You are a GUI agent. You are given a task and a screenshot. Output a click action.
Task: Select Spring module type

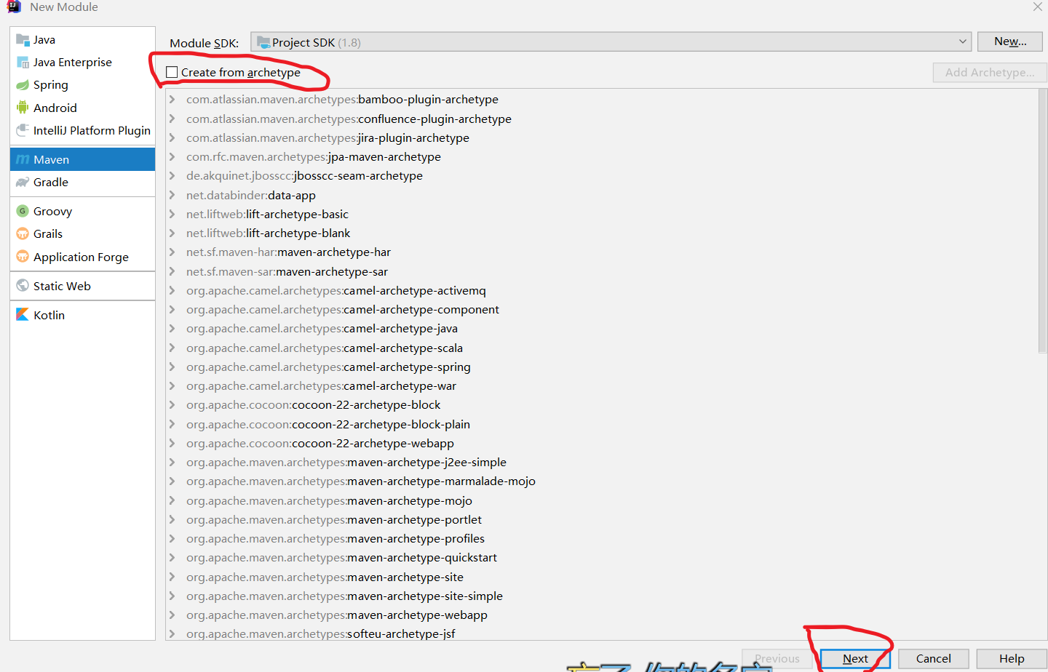tap(82, 85)
